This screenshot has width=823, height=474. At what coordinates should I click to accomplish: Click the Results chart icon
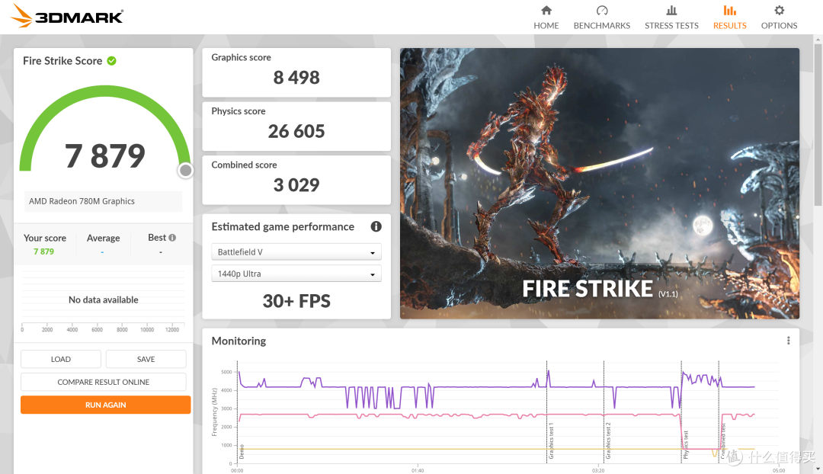click(729, 11)
